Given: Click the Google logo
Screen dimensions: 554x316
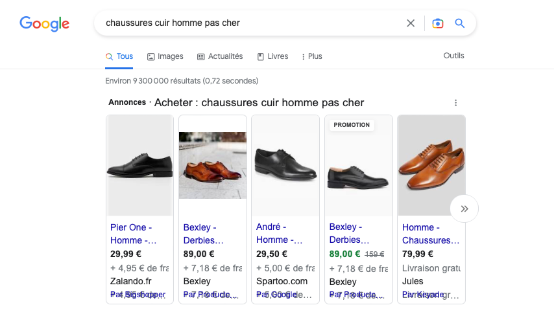Looking at the screenshot, I should (x=45, y=23).
